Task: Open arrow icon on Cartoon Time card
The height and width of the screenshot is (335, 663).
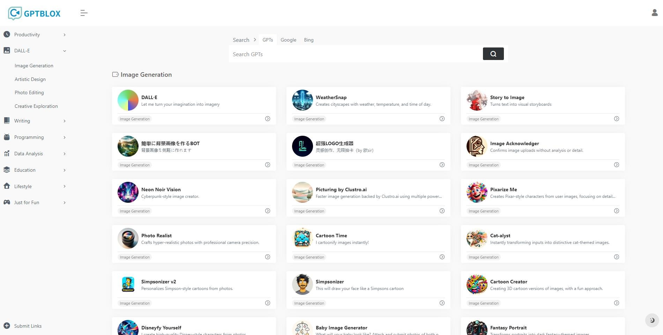Action: tap(442, 257)
